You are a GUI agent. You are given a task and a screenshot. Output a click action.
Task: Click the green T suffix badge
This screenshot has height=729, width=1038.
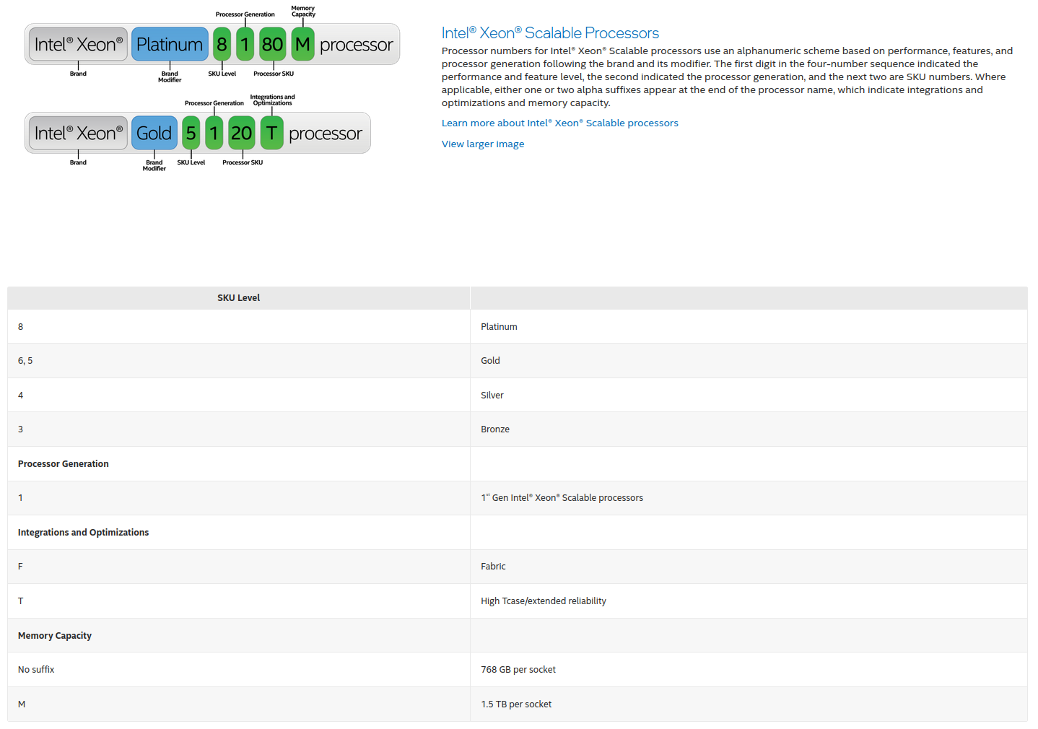click(271, 134)
